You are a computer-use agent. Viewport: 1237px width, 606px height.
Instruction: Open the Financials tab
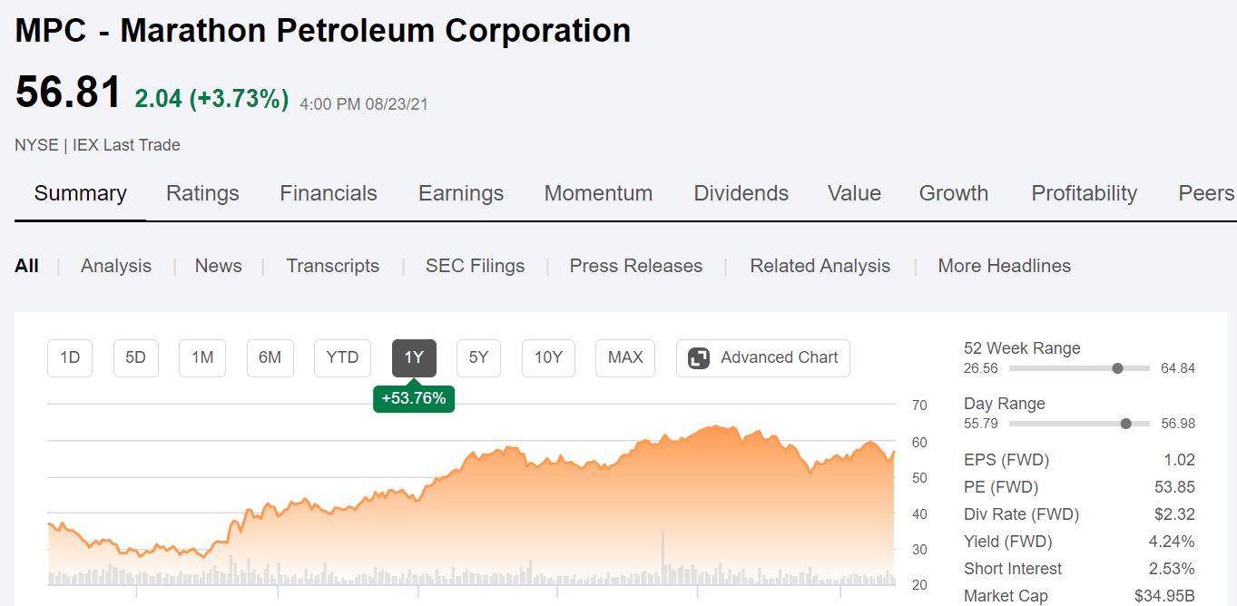(328, 192)
